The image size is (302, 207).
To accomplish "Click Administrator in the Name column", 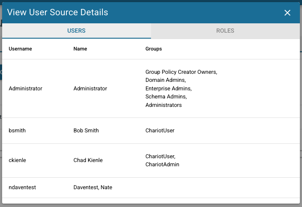I will pos(90,89).
